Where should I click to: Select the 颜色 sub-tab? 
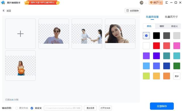tap(149, 26)
